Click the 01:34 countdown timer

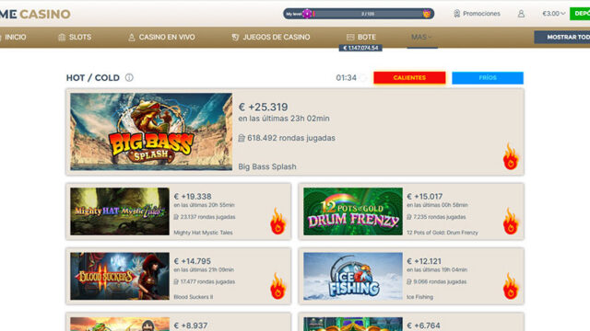click(347, 77)
